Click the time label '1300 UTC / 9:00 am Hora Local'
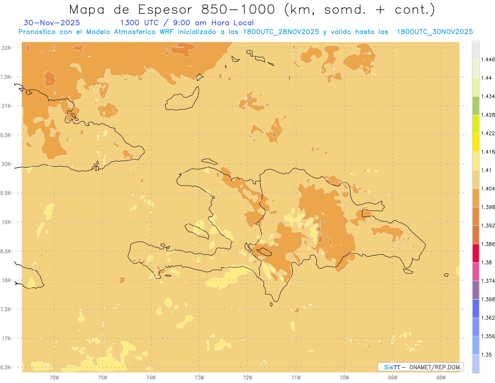This screenshot has width=495, height=383. tap(186, 23)
